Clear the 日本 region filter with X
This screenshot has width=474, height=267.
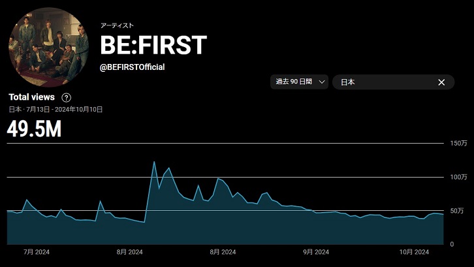point(441,82)
